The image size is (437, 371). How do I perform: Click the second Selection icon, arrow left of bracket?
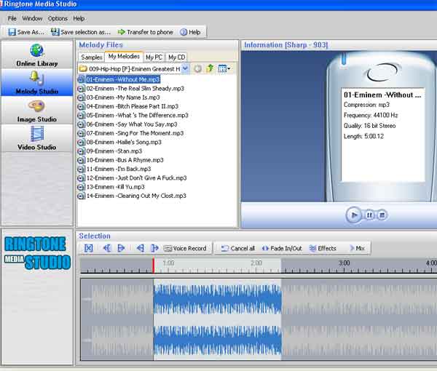[x=107, y=248]
